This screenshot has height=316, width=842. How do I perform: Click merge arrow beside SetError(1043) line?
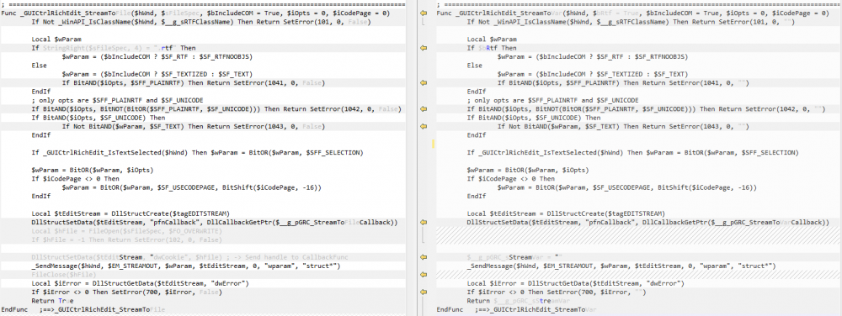pyautogui.click(x=424, y=126)
